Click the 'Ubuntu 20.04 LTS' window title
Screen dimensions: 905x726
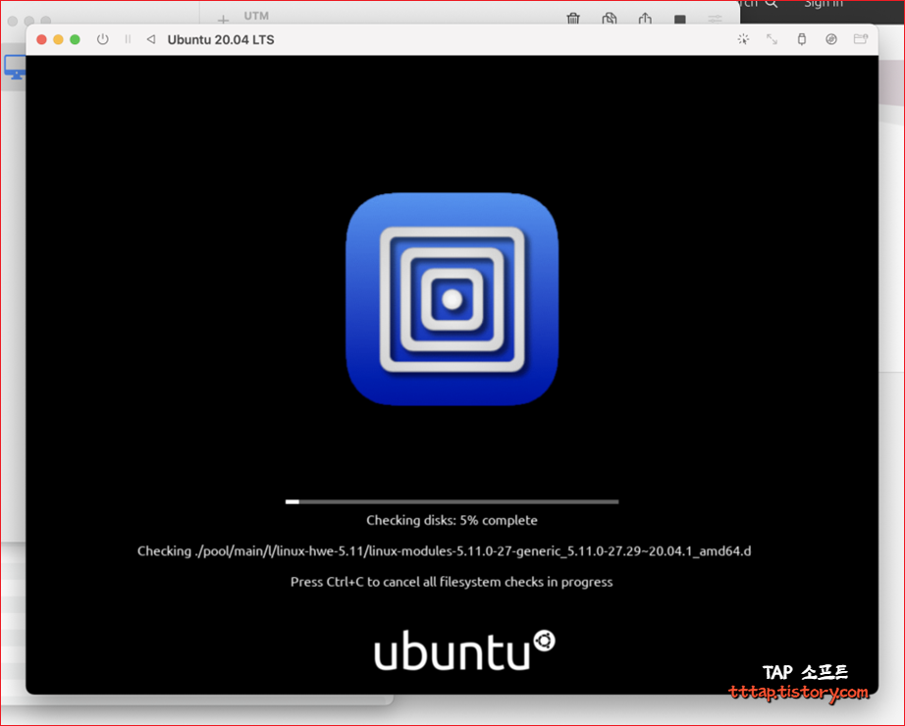tap(221, 40)
